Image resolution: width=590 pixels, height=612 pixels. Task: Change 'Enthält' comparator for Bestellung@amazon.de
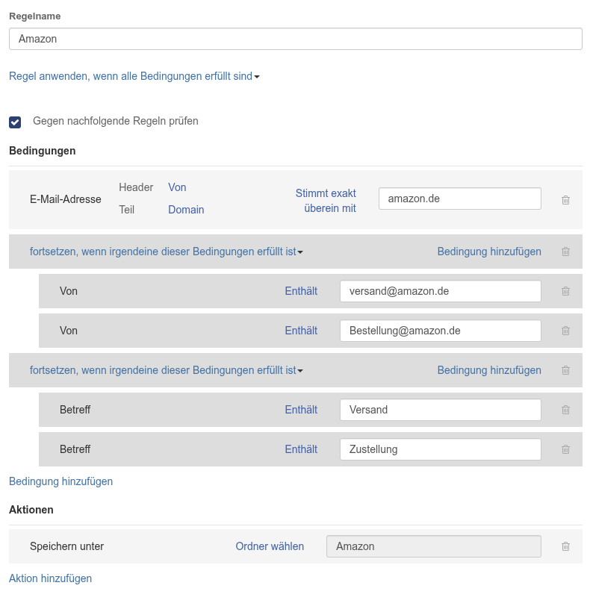click(301, 331)
